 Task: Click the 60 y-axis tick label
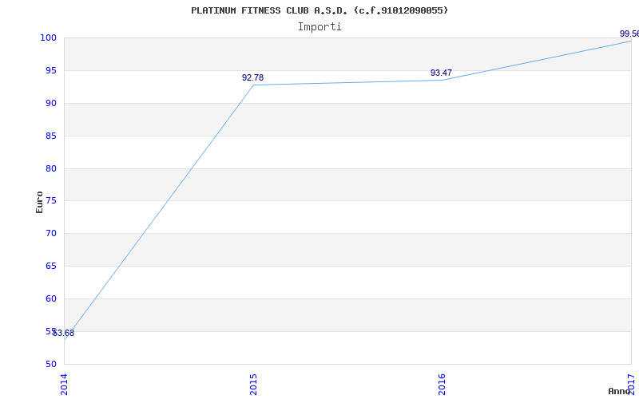pyautogui.click(x=50, y=298)
